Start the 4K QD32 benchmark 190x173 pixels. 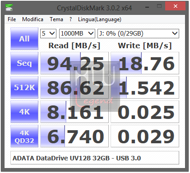pos(24,136)
